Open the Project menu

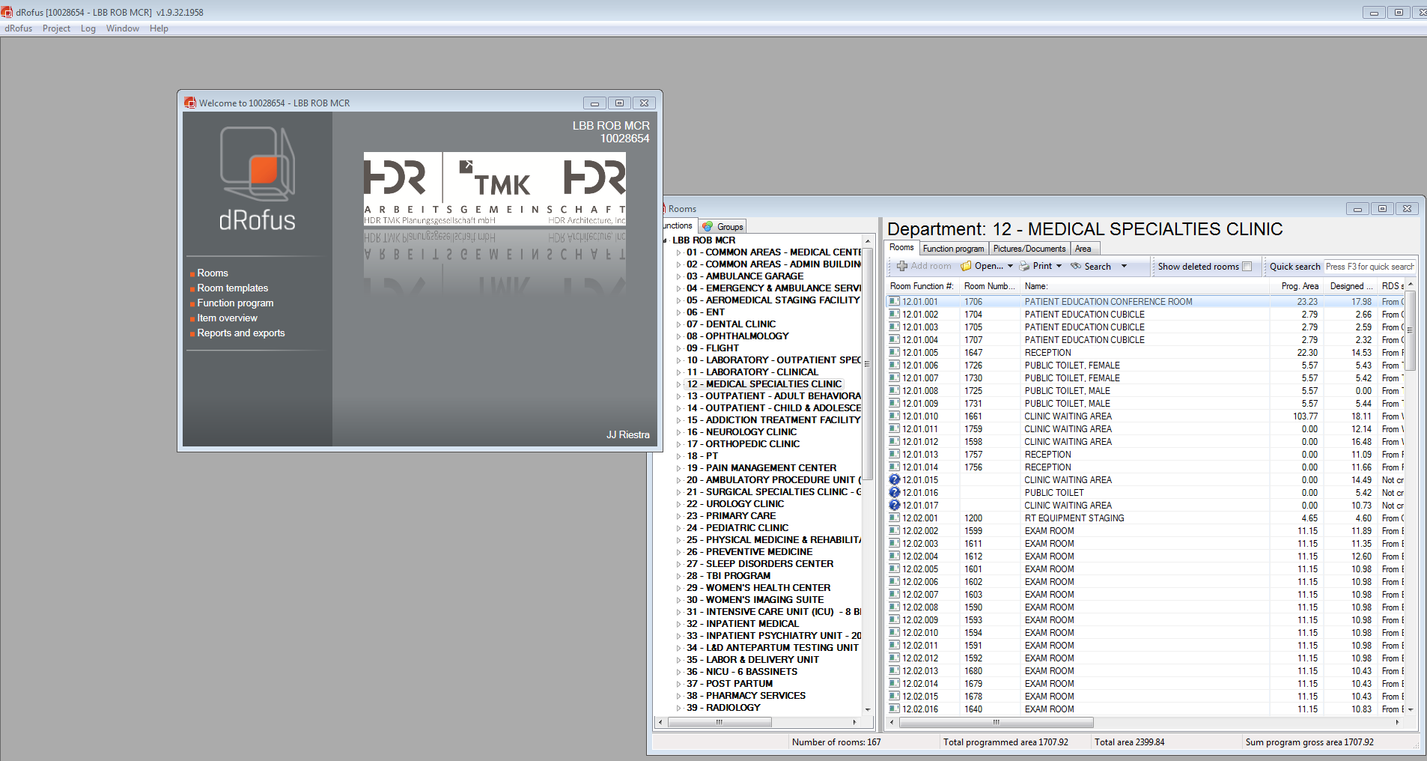tap(56, 28)
